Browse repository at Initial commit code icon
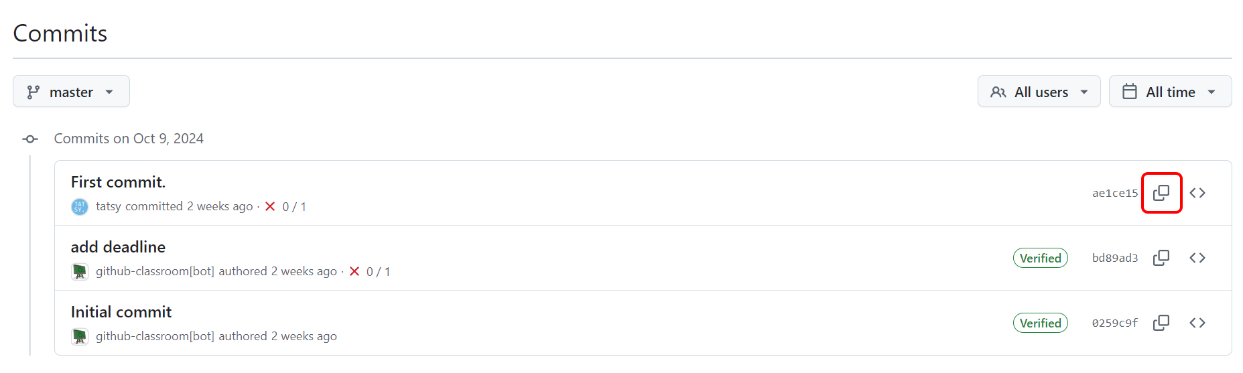The image size is (1243, 373). coord(1197,323)
